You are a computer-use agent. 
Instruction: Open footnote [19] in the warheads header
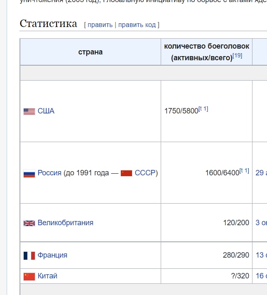point(238,55)
